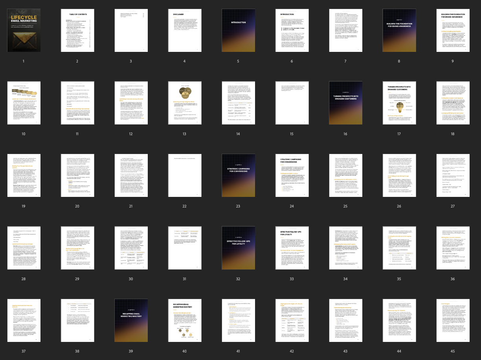Select the Table of Contents page thumbnail
The image size is (481, 360).
77,30
